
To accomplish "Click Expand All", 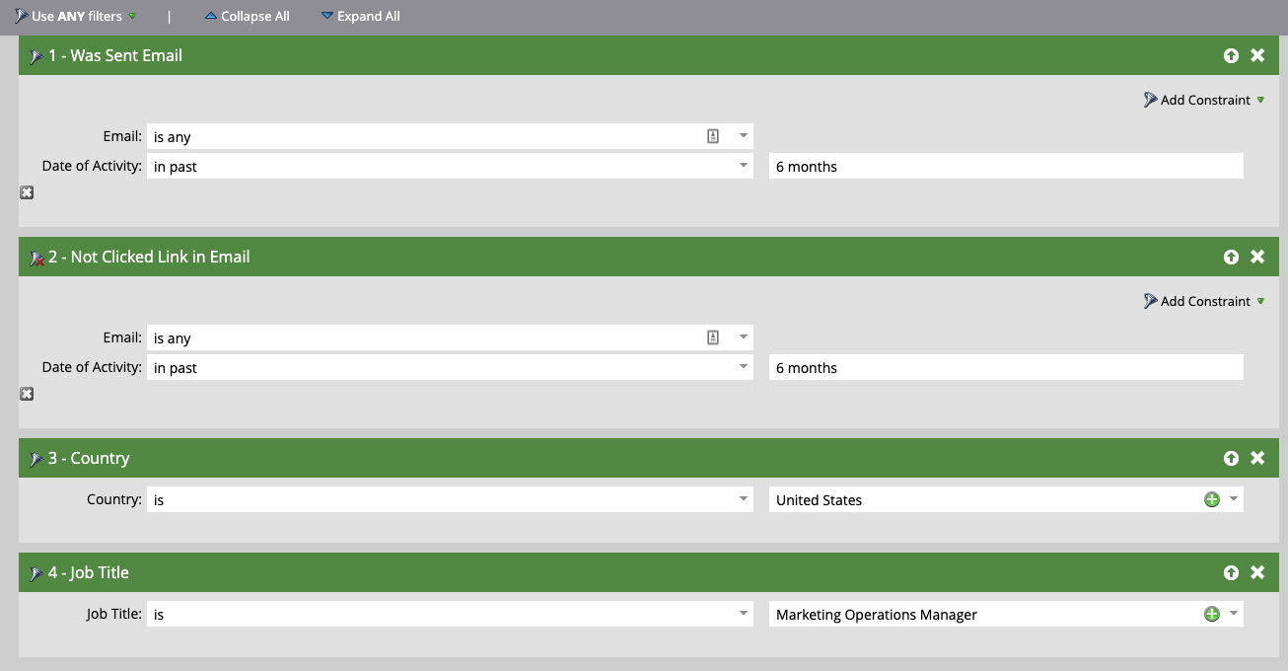I will pos(361,16).
